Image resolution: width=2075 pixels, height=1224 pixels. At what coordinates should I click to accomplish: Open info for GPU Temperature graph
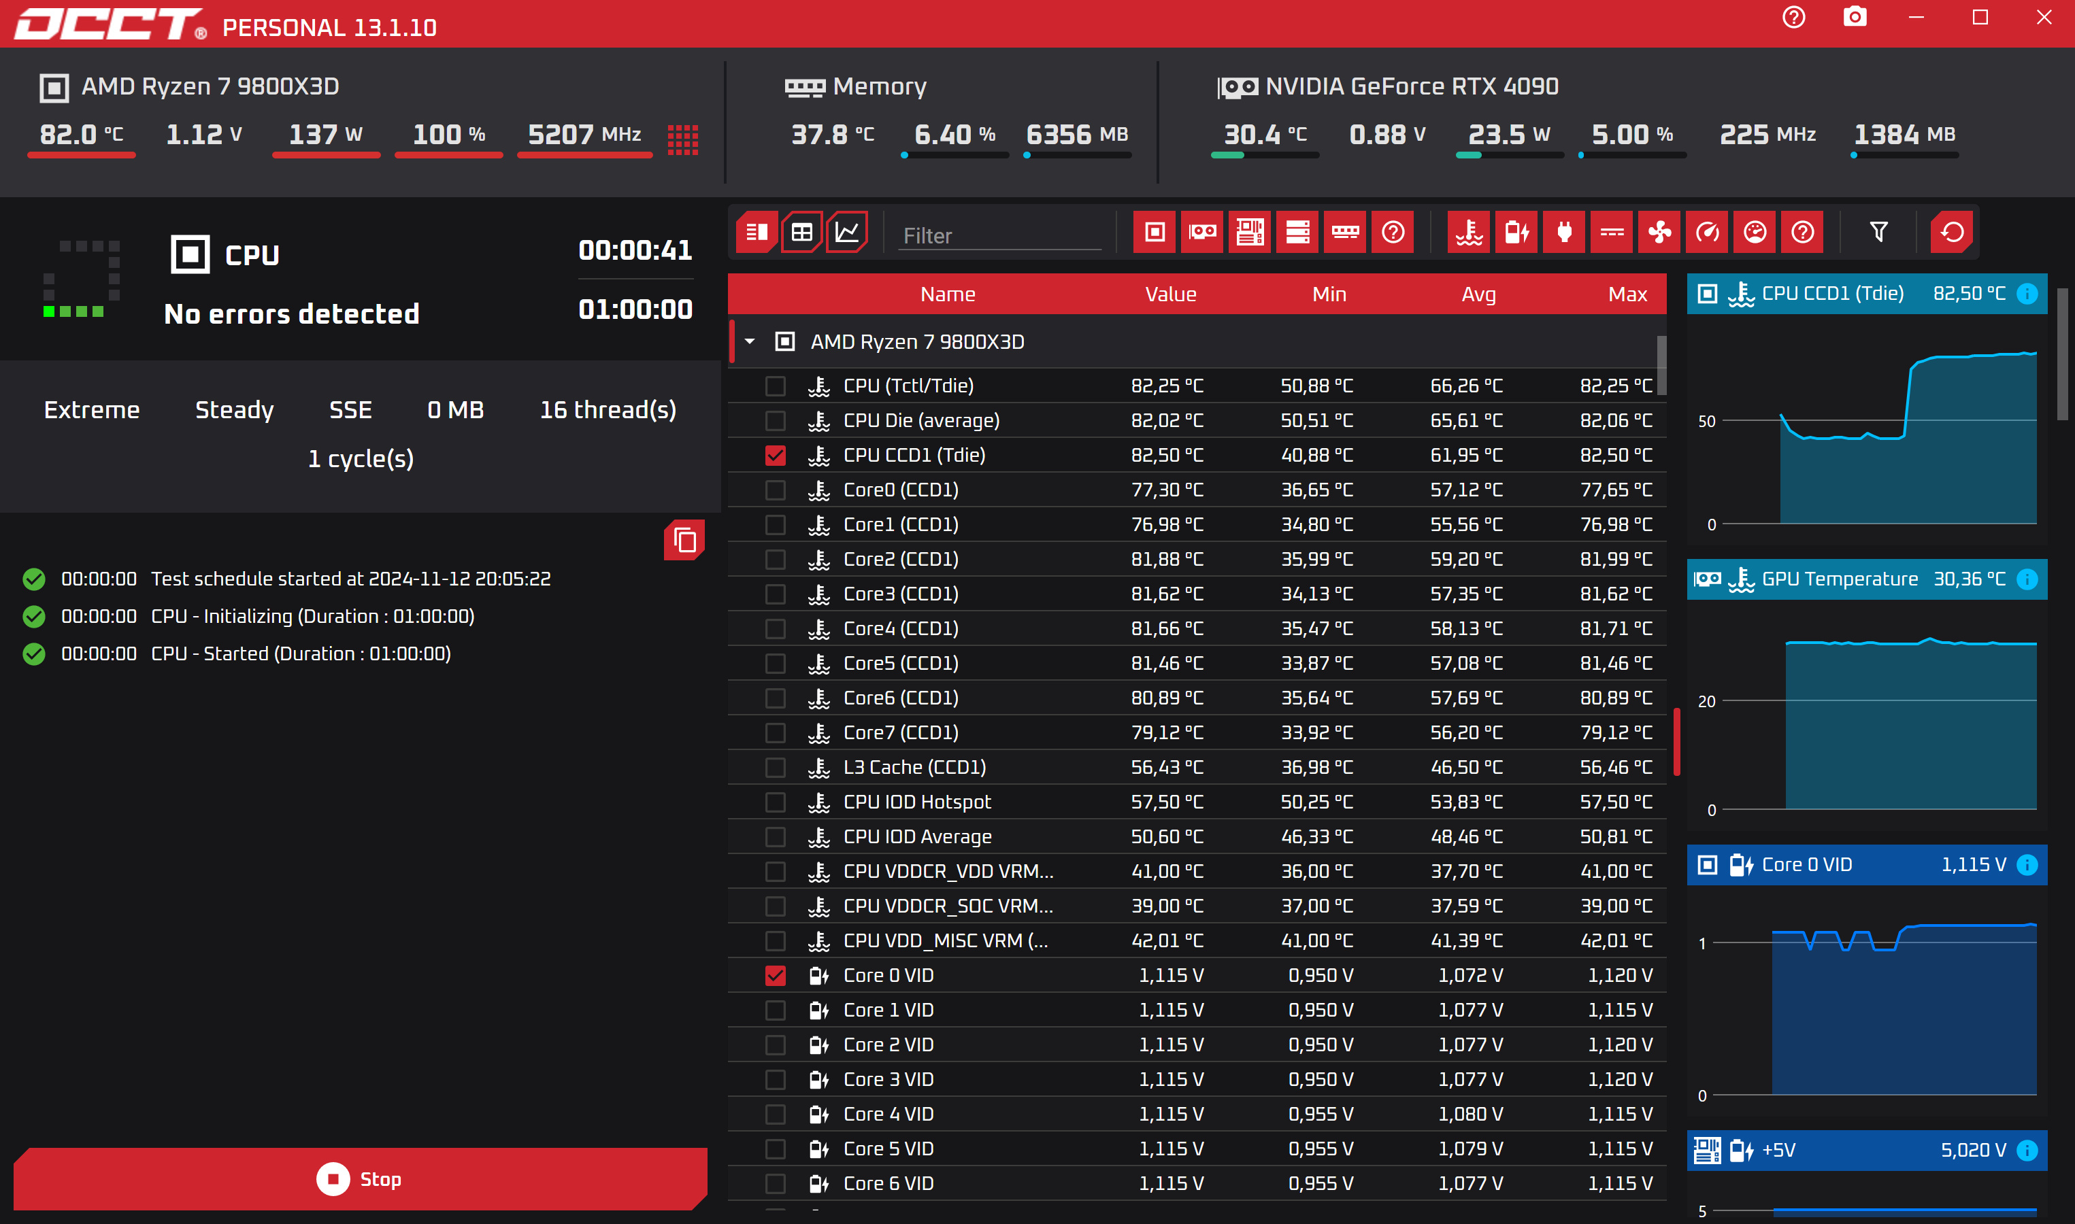2027,579
